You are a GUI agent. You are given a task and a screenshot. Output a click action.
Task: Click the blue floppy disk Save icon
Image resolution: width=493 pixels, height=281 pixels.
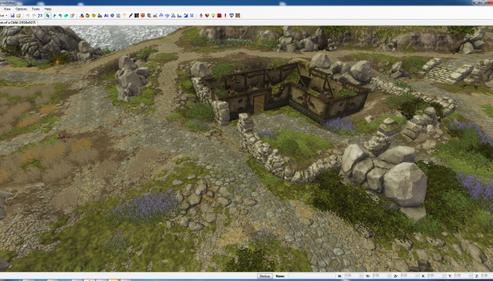tap(12, 15)
